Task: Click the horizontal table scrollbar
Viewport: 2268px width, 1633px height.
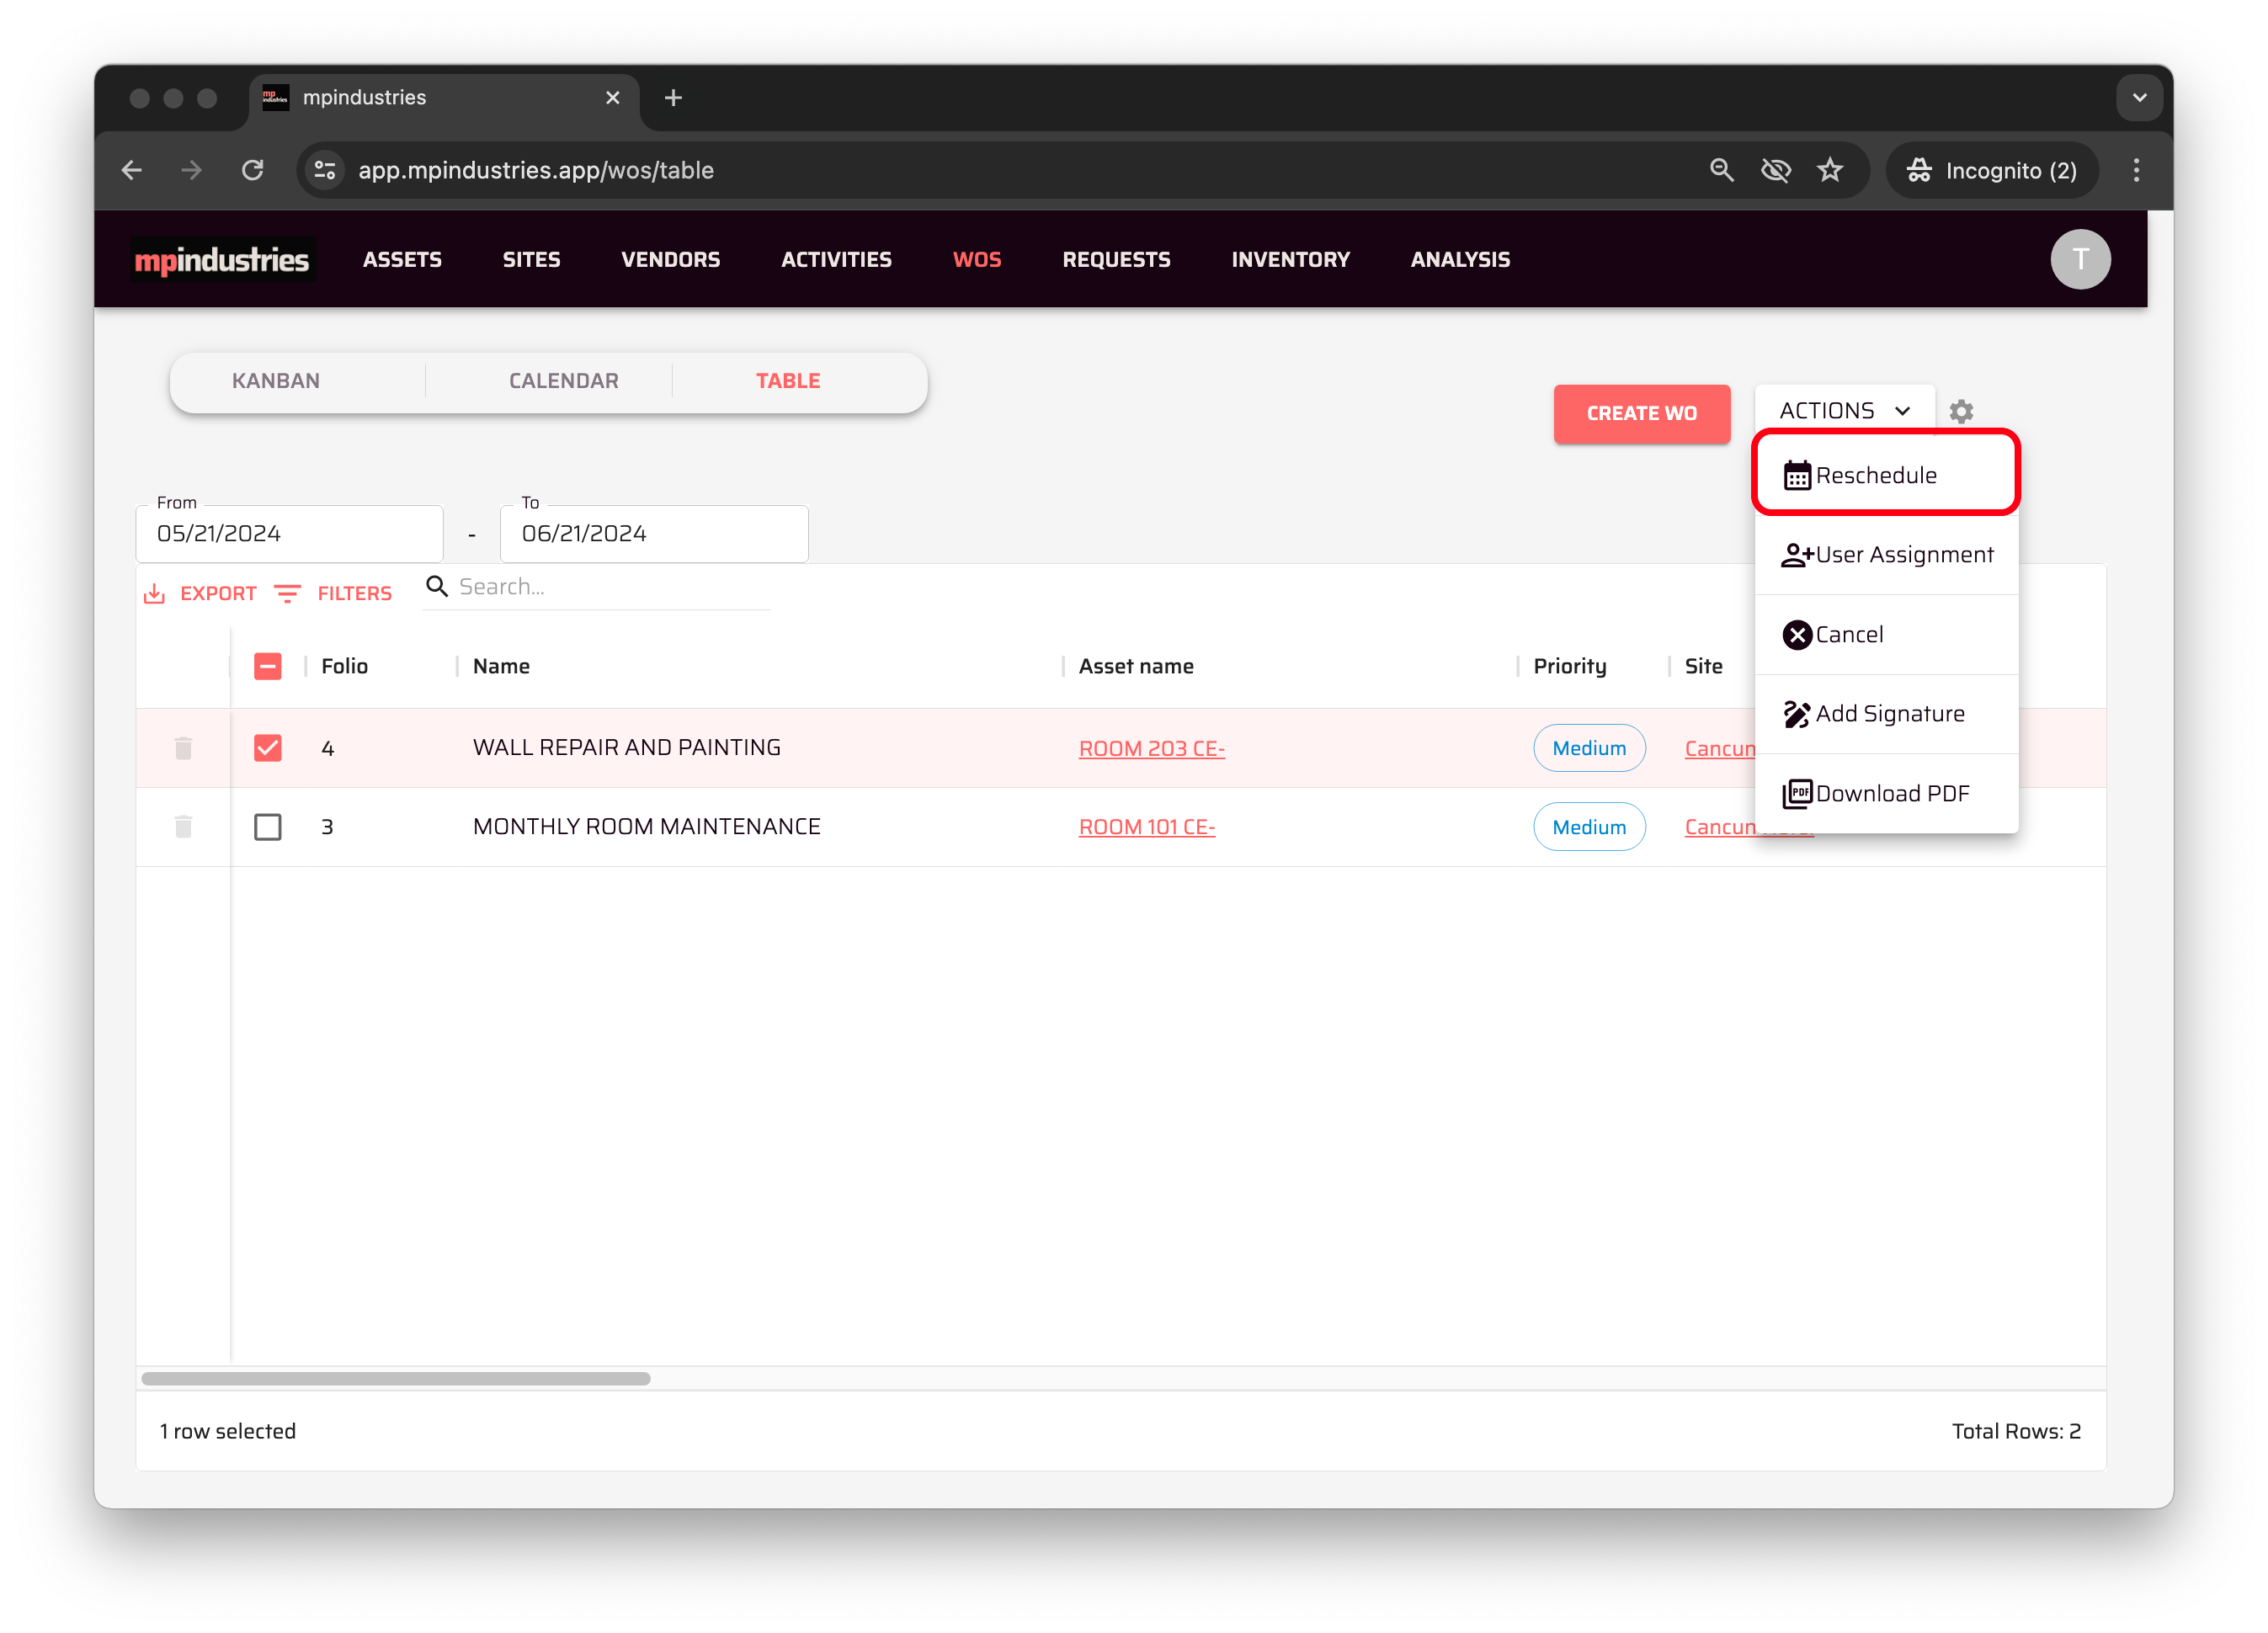Action: [396, 1378]
